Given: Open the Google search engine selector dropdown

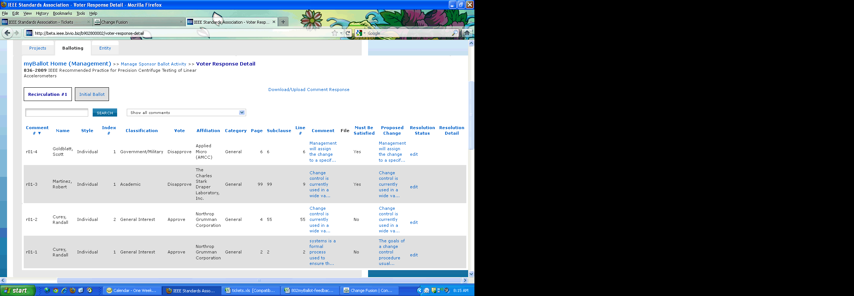Looking at the screenshot, I should coord(360,33).
